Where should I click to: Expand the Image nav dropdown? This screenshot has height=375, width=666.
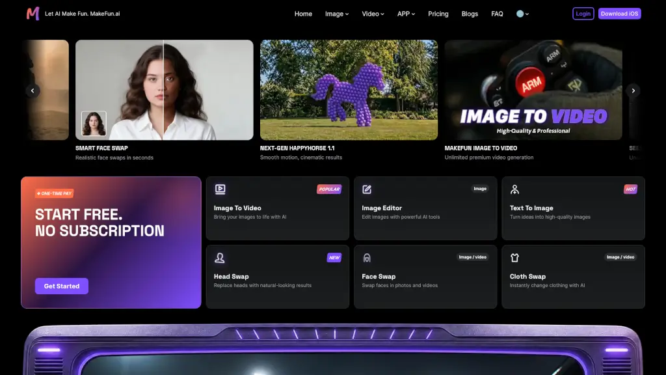[x=337, y=14]
